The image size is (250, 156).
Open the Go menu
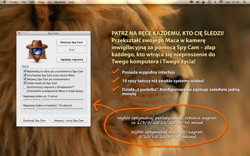pos(50,2)
